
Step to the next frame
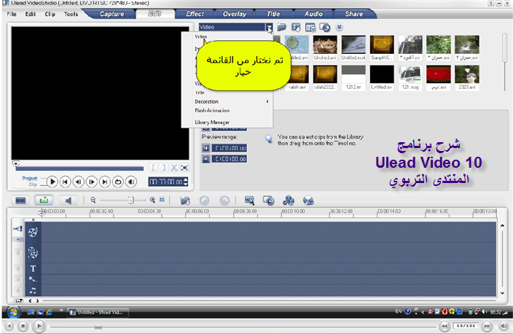[x=92, y=182]
